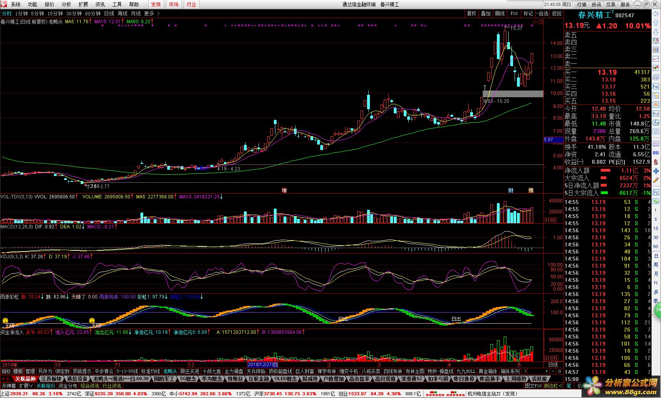Click the arrow after 箱体系列 to show more indicators
The height and width of the screenshot is (398, 661).
(525, 371)
